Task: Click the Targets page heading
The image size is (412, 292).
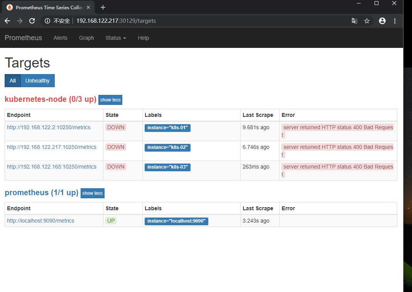Action: pos(27,63)
